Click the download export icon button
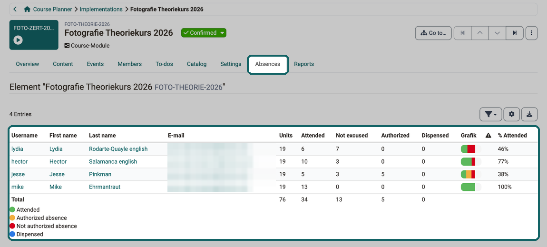Image resolution: width=547 pixels, height=247 pixels. 529,114
